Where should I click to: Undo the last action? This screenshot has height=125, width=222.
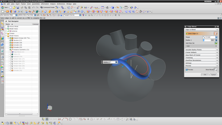click(x=33, y=7)
